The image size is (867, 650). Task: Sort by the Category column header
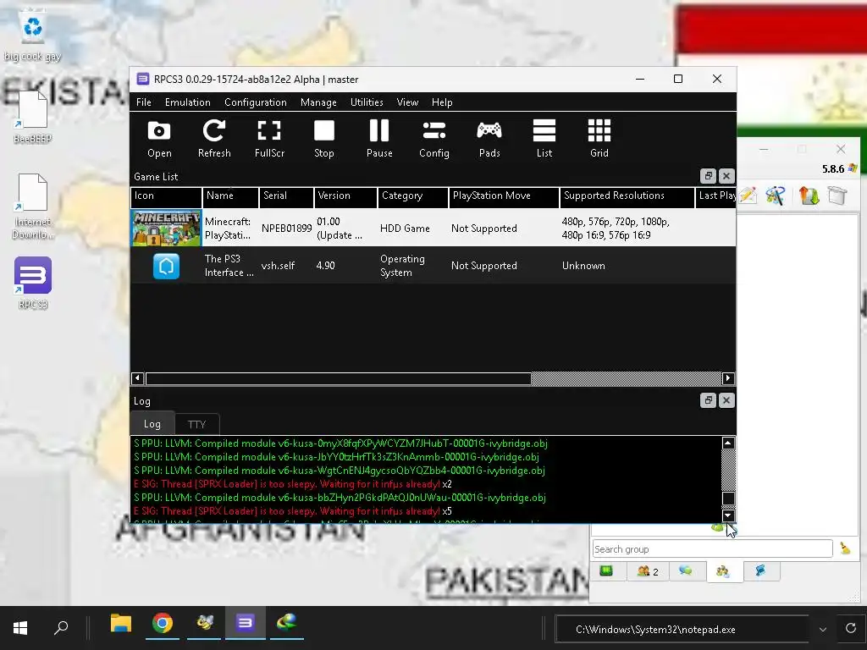413,196
